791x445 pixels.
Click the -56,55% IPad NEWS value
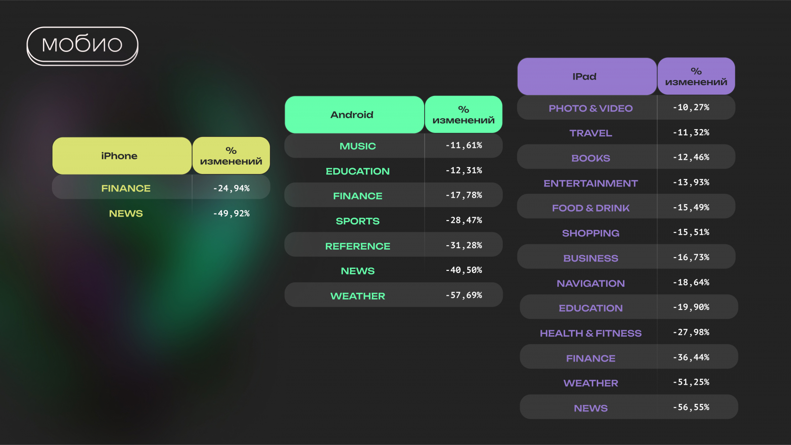coord(691,407)
